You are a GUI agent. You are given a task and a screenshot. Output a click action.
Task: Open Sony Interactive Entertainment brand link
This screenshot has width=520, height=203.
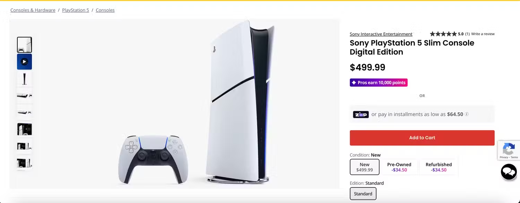click(x=381, y=34)
